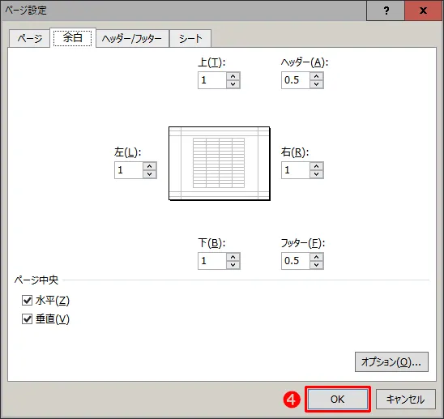The height and width of the screenshot is (419, 444).
Task: Close the ページ設定 dialog
Action: point(423,11)
